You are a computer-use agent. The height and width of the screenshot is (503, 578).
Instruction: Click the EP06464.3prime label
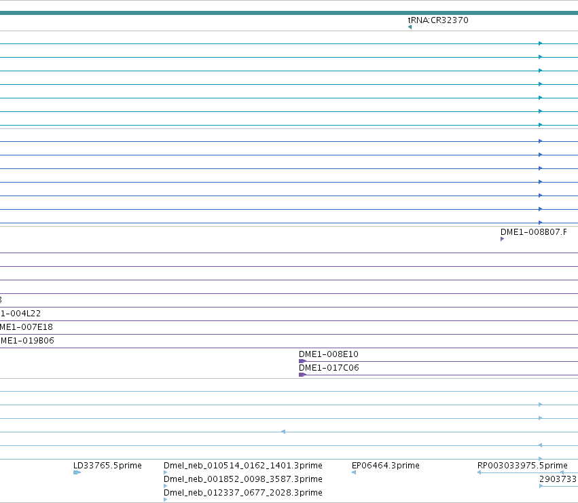(386, 466)
